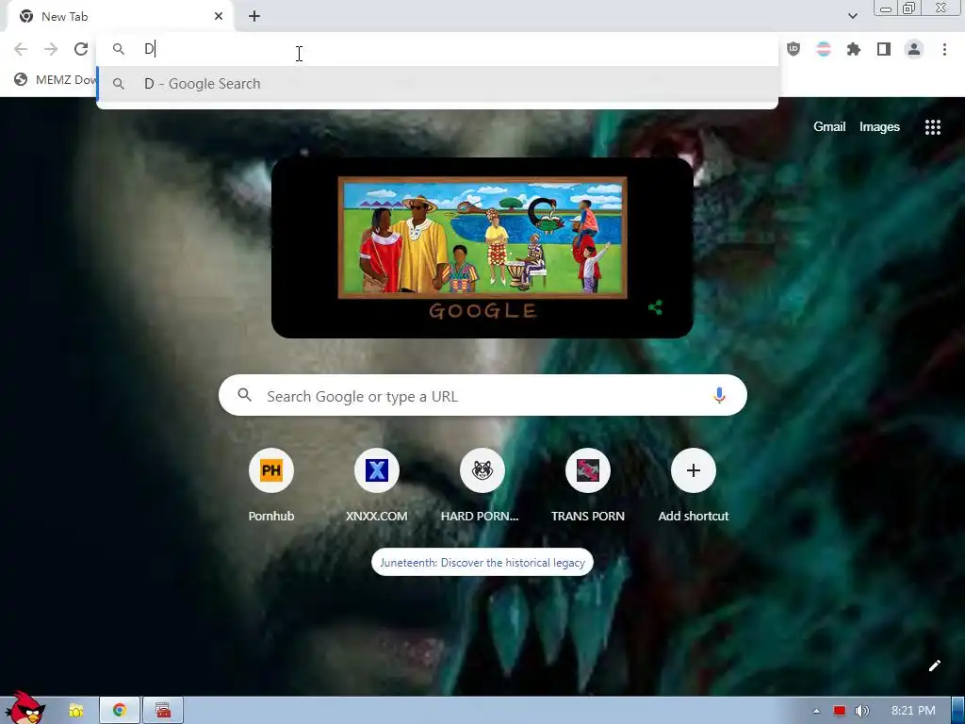Open the file explorer taskbar icon
This screenshot has height=724, width=965.
tap(76, 711)
